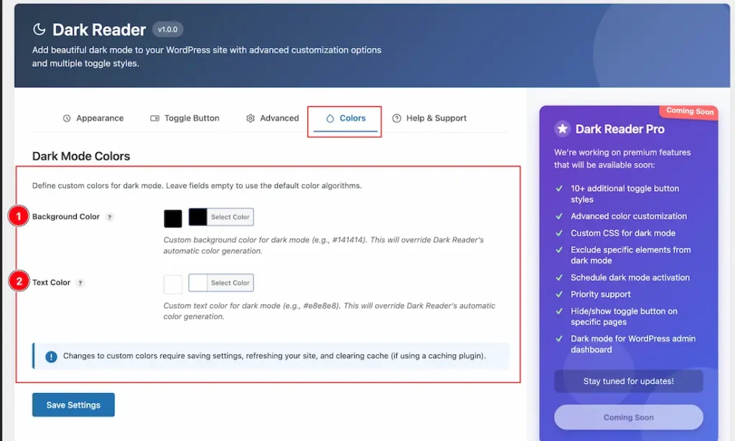Image resolution: width=735 pixels, height=441 pixels.
Task: Click the help icon next to Background Color
Action: 110,217
